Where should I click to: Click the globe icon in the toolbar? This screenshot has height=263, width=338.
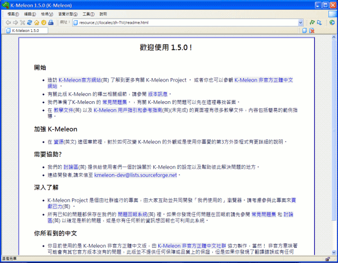coord(332,22)
